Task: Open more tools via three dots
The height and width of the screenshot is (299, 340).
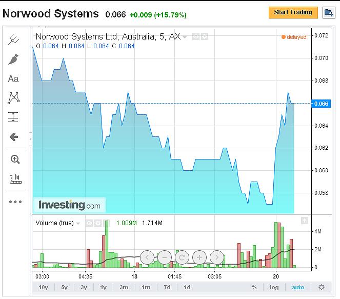Action: [15, 202]
